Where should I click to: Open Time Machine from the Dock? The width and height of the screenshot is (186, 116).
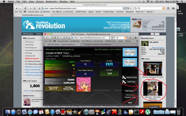[x=86, y=112]
